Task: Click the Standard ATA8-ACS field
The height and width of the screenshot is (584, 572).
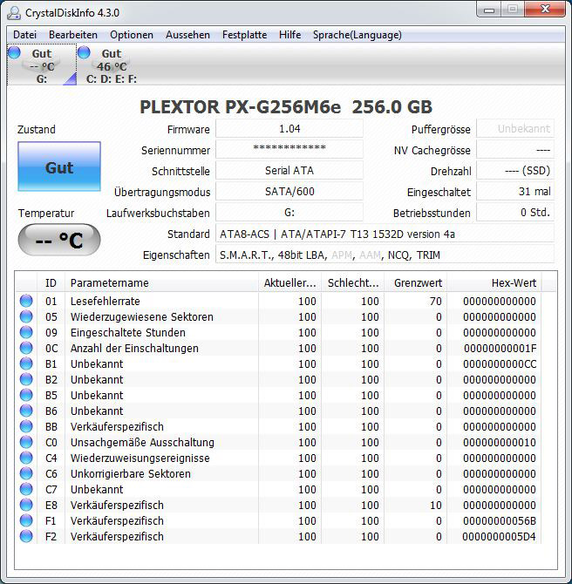Action: [385, 234]
